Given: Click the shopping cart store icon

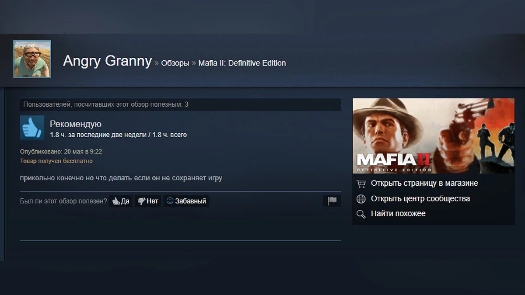Looking at the screenshot, I should pos(361,184).
